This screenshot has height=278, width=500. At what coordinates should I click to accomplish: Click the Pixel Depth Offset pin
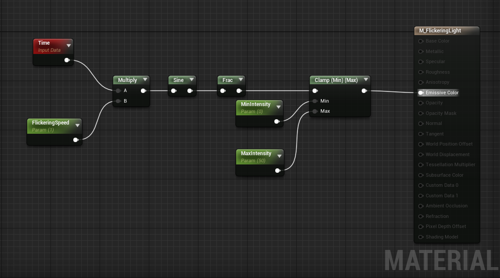pyautogui.click(x=421, y=226)
